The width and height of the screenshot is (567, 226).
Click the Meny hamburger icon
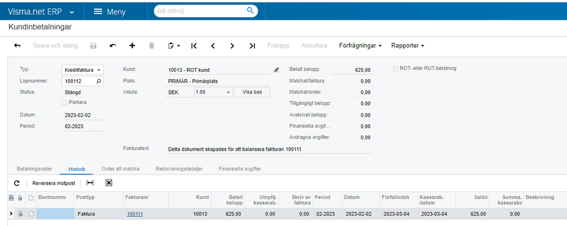[98, 11]
